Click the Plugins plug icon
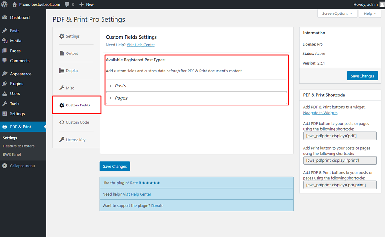Image resolution: width=385 pixels, height=237 pixels. [x=5, y=84]
